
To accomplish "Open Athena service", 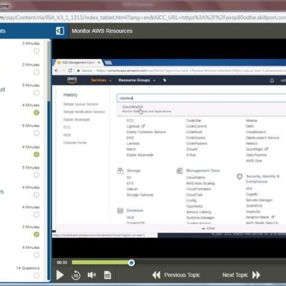I will [x=251, y=120].
